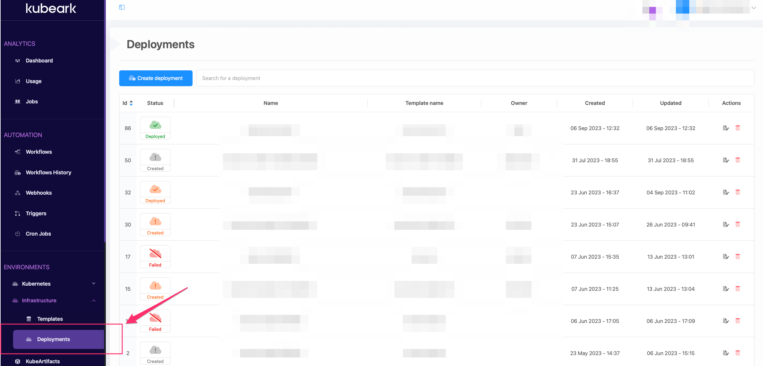Open the Dashboard link
Screen dimensions: 763x366
39,60
